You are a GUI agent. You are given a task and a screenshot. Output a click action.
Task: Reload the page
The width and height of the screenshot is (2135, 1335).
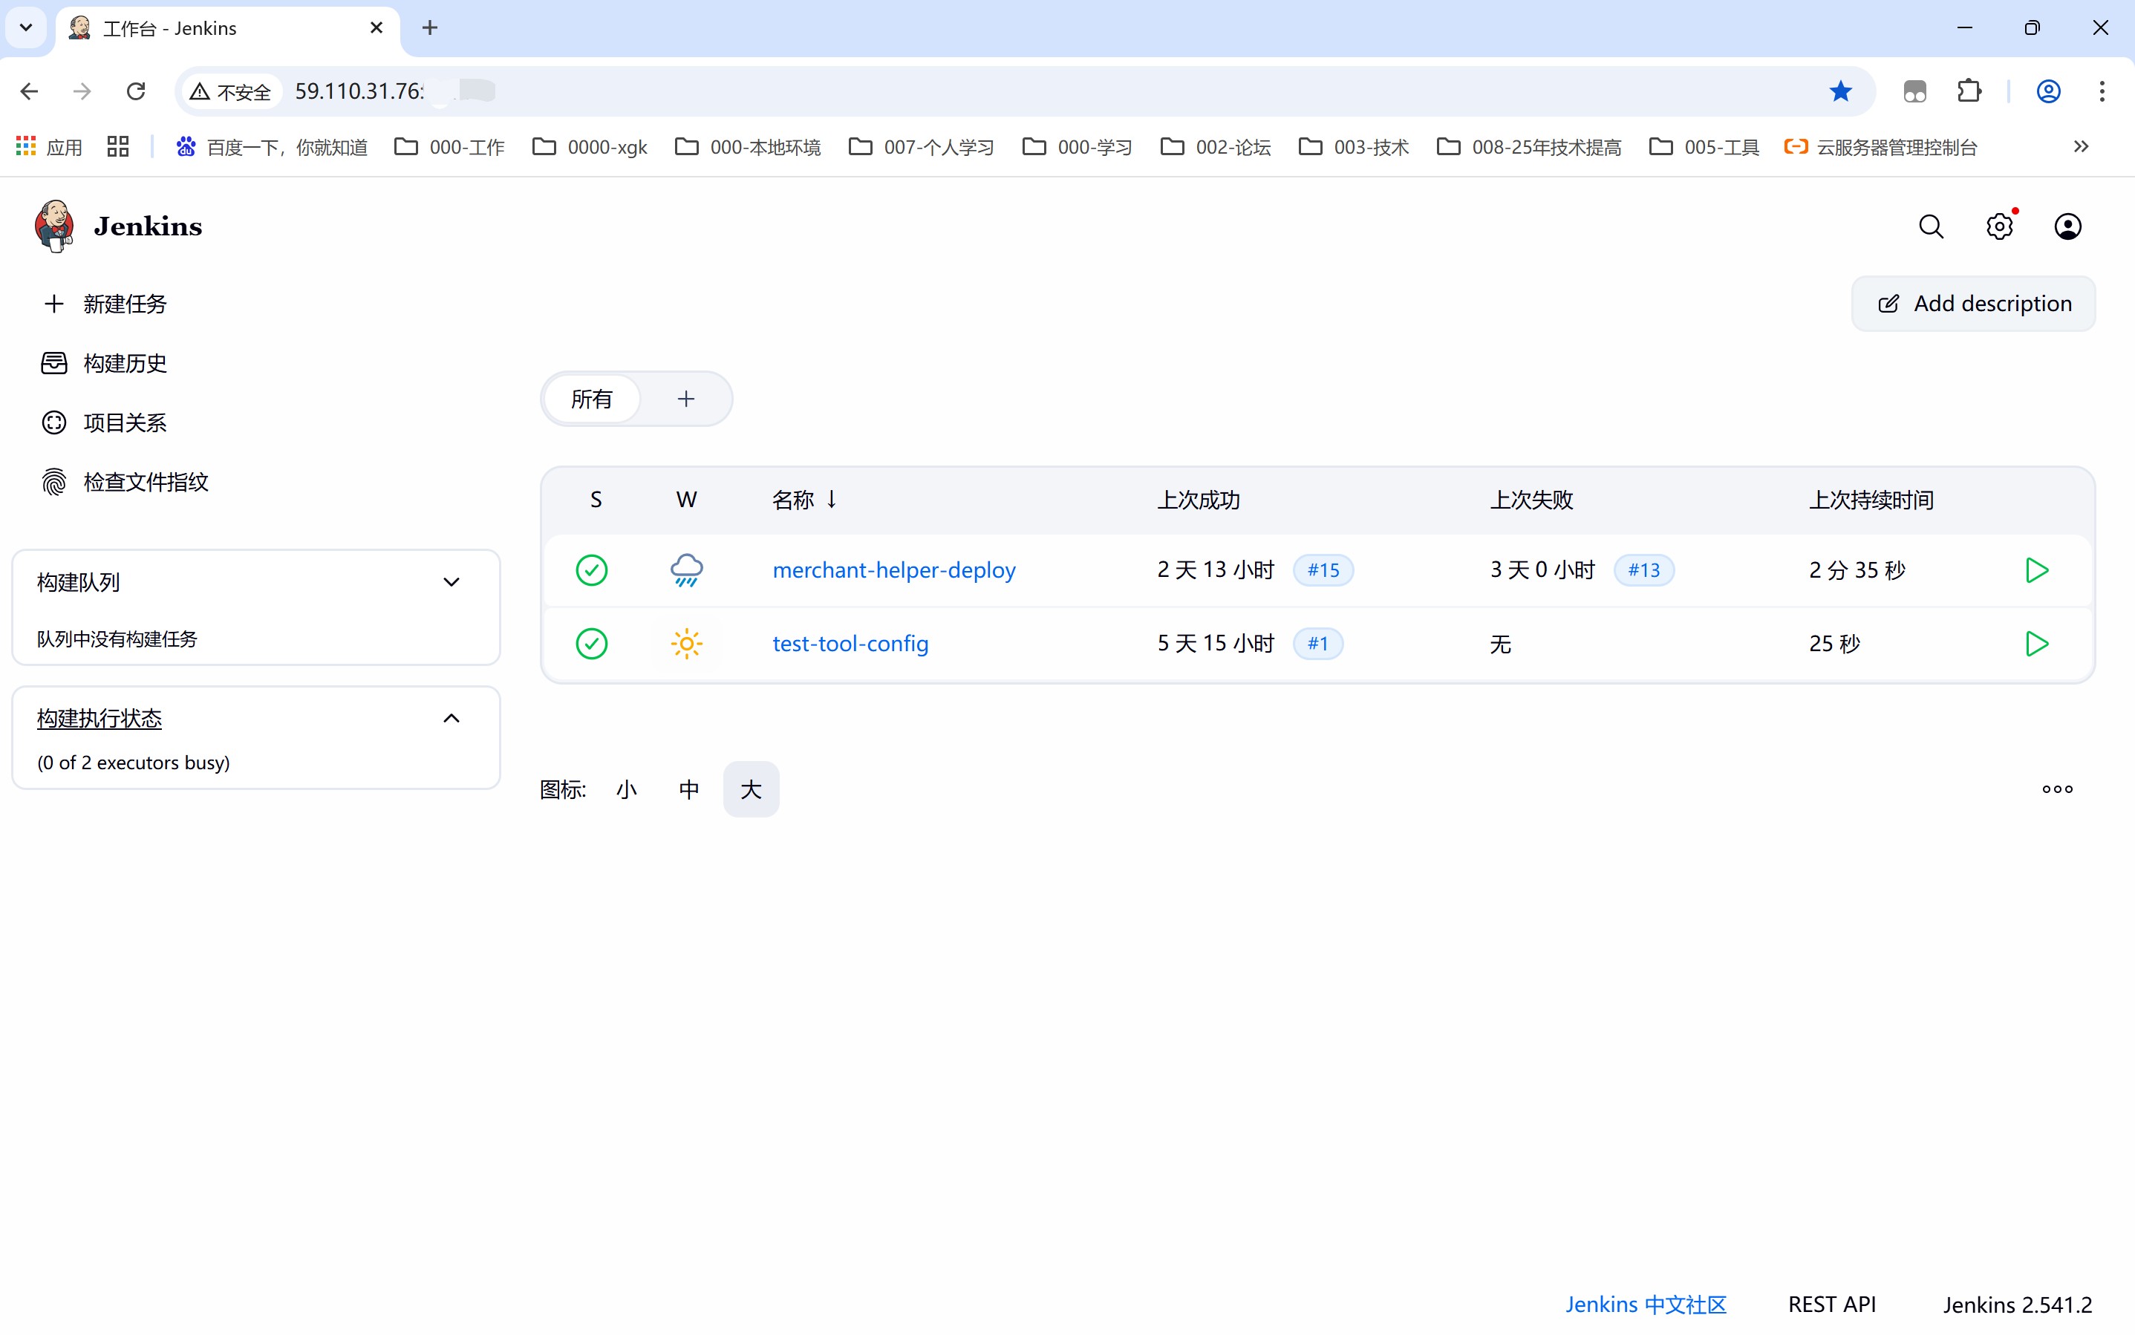pos(136,91)
